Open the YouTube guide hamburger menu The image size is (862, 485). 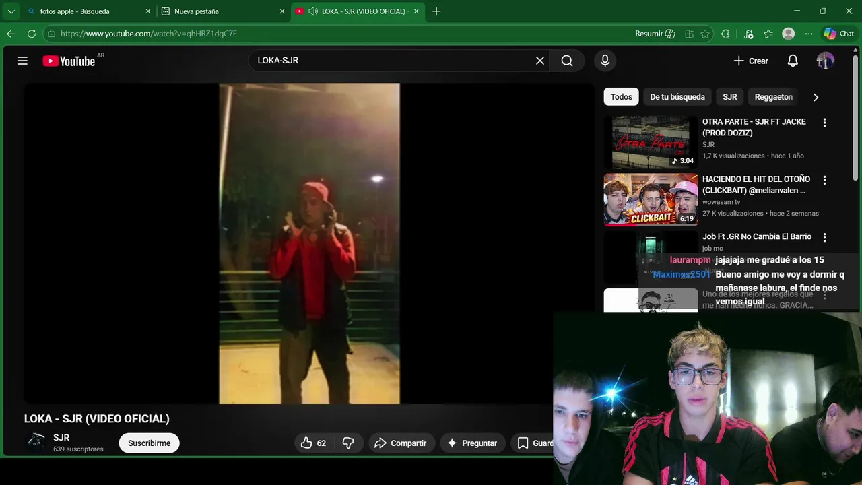pos(22,61)
